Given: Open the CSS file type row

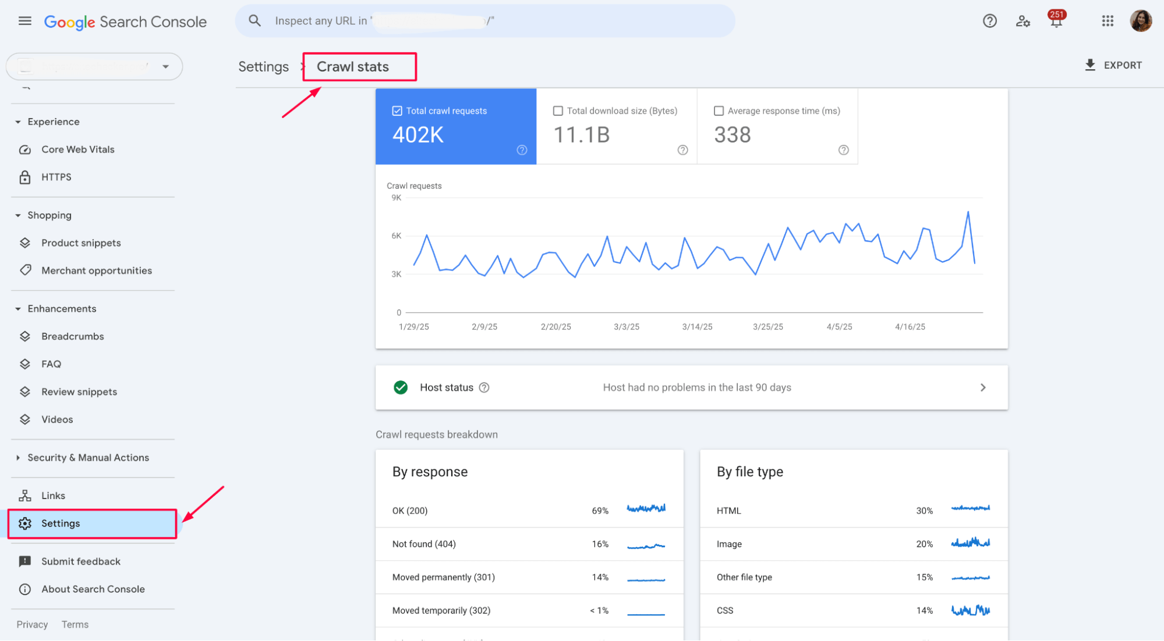Looking at the screenshot, I should (x=854, y=610).
